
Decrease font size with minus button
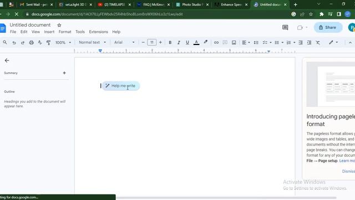click(x=143, y=42)
